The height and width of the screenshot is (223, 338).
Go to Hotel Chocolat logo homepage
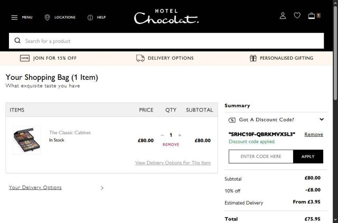point(166,16)
